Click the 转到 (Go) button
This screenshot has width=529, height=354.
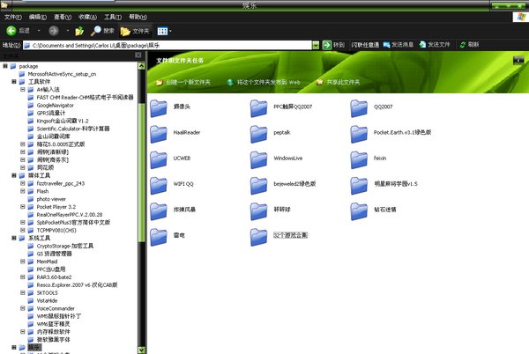[334, 44]
